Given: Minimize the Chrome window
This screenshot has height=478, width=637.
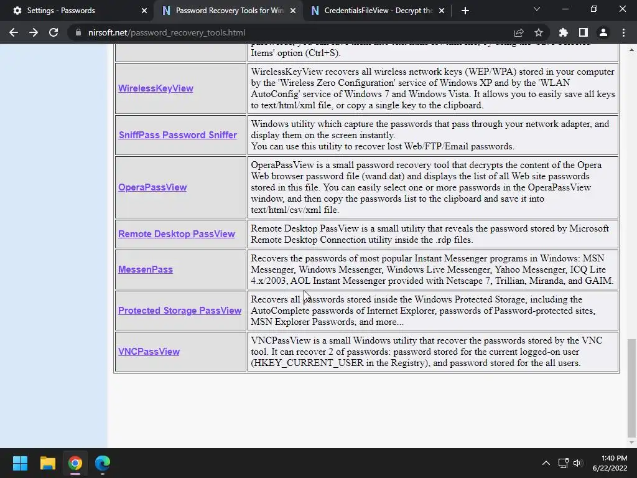Looking at the screenshot, I should click(565, 9).
